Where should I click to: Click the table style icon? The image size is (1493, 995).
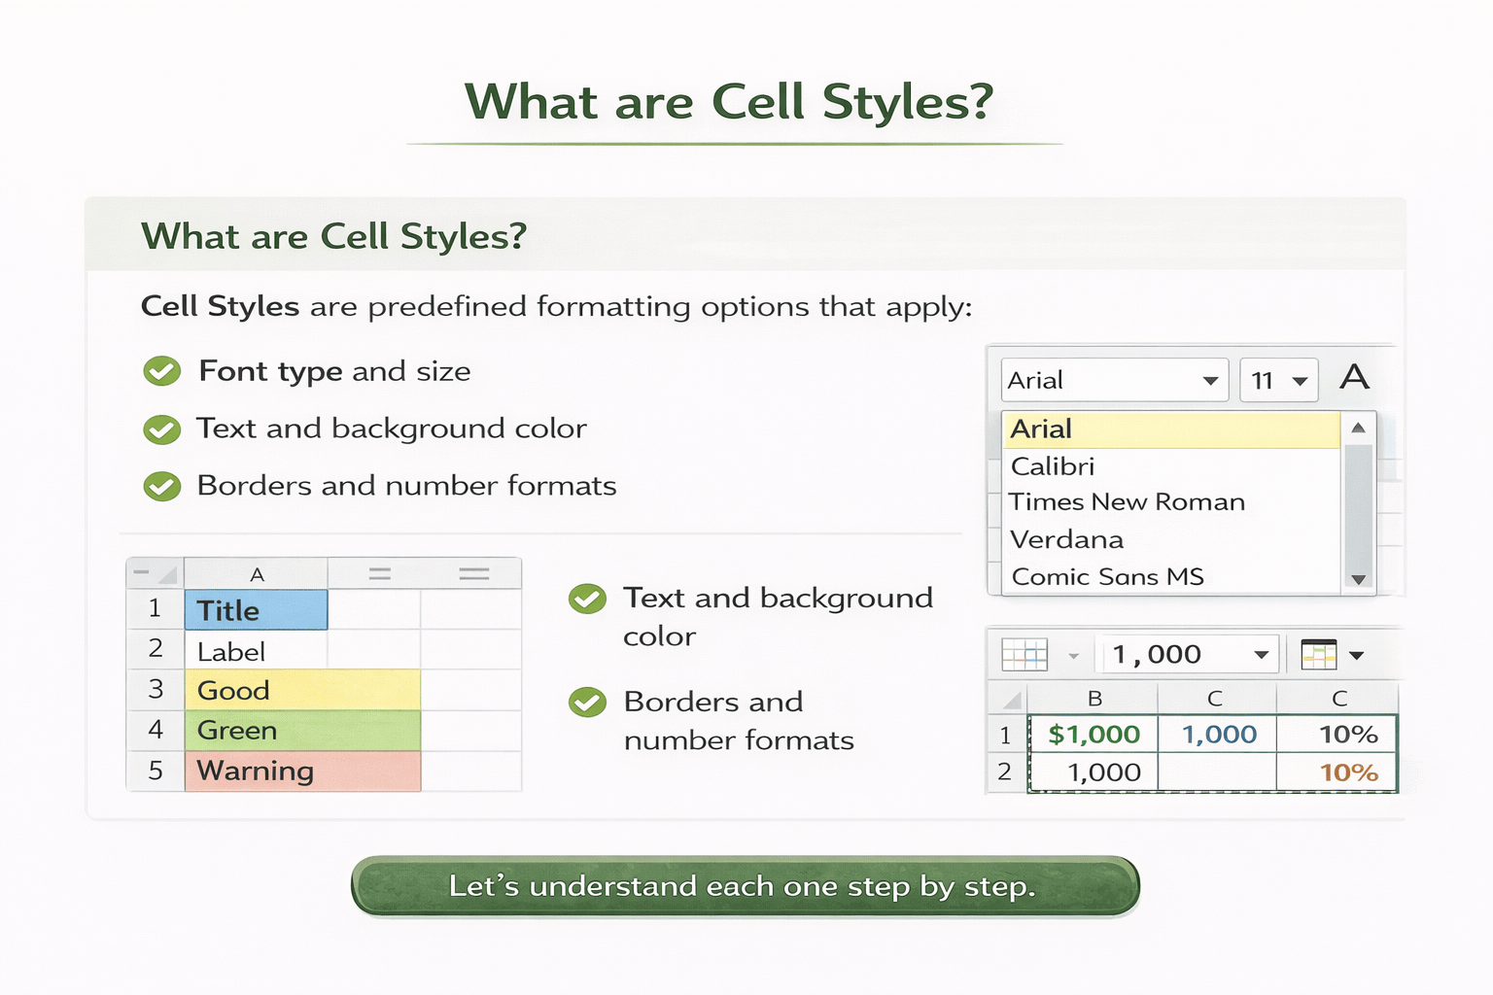pos(1319,655)
